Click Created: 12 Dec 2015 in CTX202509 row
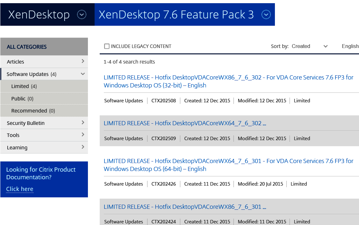 click(x=207, y=139)
